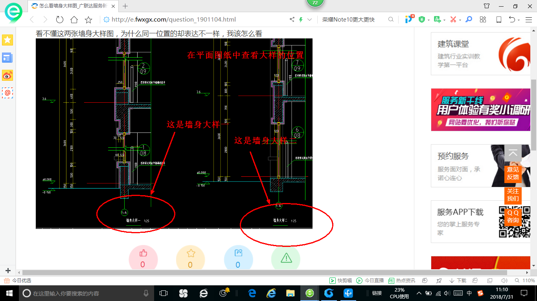The height and width of the screenshot is (301, 537).
Task: Click the mobile device icon in the toolbar
Action: [499, 20]
